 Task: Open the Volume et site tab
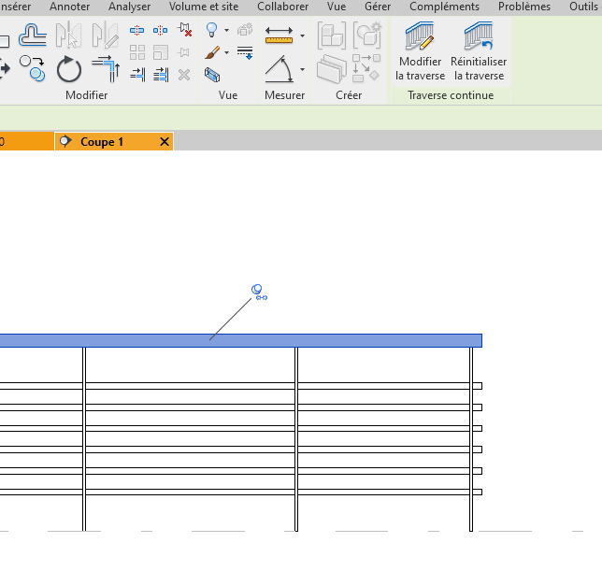204,7
